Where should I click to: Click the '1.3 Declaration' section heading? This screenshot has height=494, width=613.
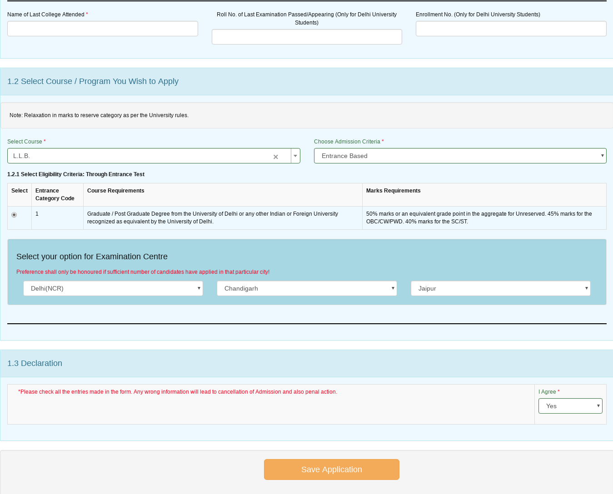click(35, 363)
